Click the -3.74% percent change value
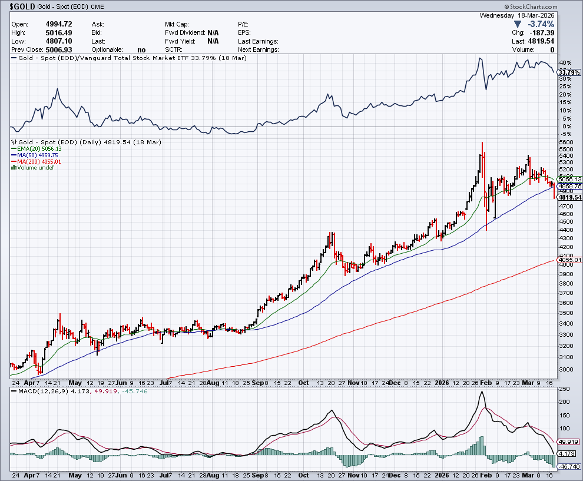Screen dimensions: 583x481 pyautogui.click(x=541, y=24)
